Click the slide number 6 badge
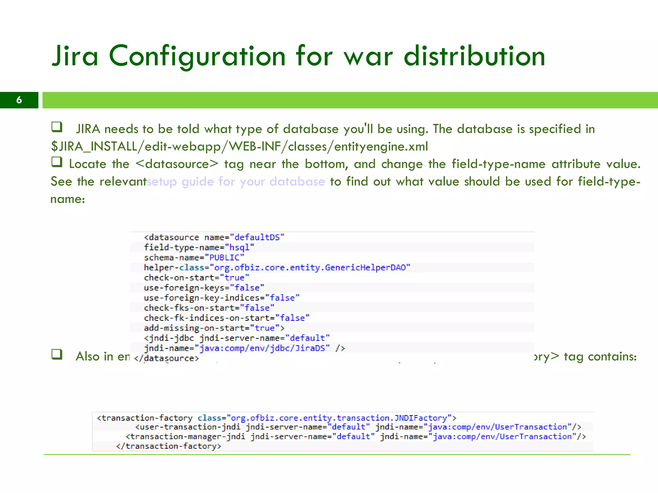Viewport: 658px width, 493px height. (19, 100)
